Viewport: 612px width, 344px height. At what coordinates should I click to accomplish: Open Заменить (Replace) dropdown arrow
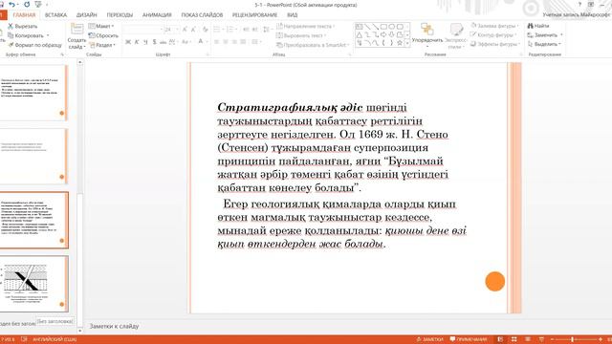(x=561, y=35)
